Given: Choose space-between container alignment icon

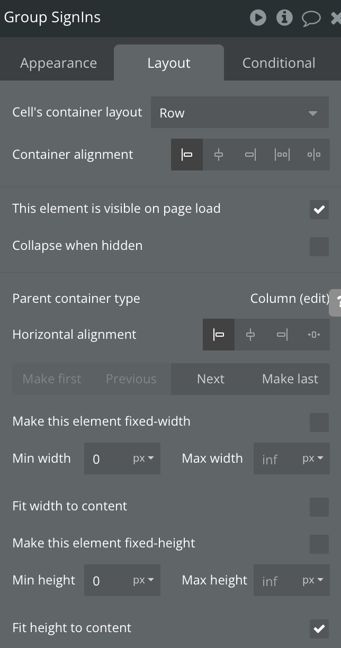Looking at the screenshot, I should click(x=282, y=155).
